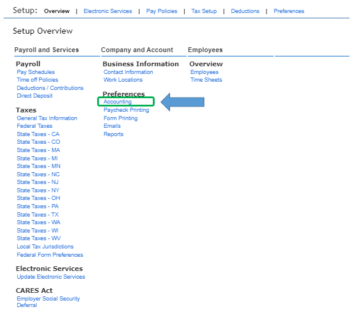Select State Taxes - NY link
This screenshot has height=310, width=359.
click(38, 190)
